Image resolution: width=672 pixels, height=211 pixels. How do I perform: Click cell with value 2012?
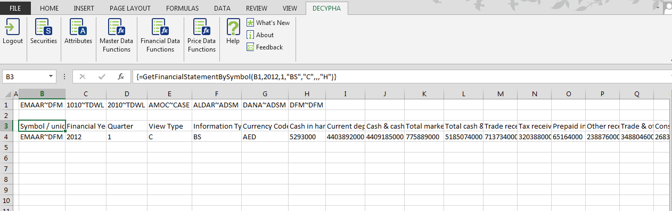[x=86, y=137]
